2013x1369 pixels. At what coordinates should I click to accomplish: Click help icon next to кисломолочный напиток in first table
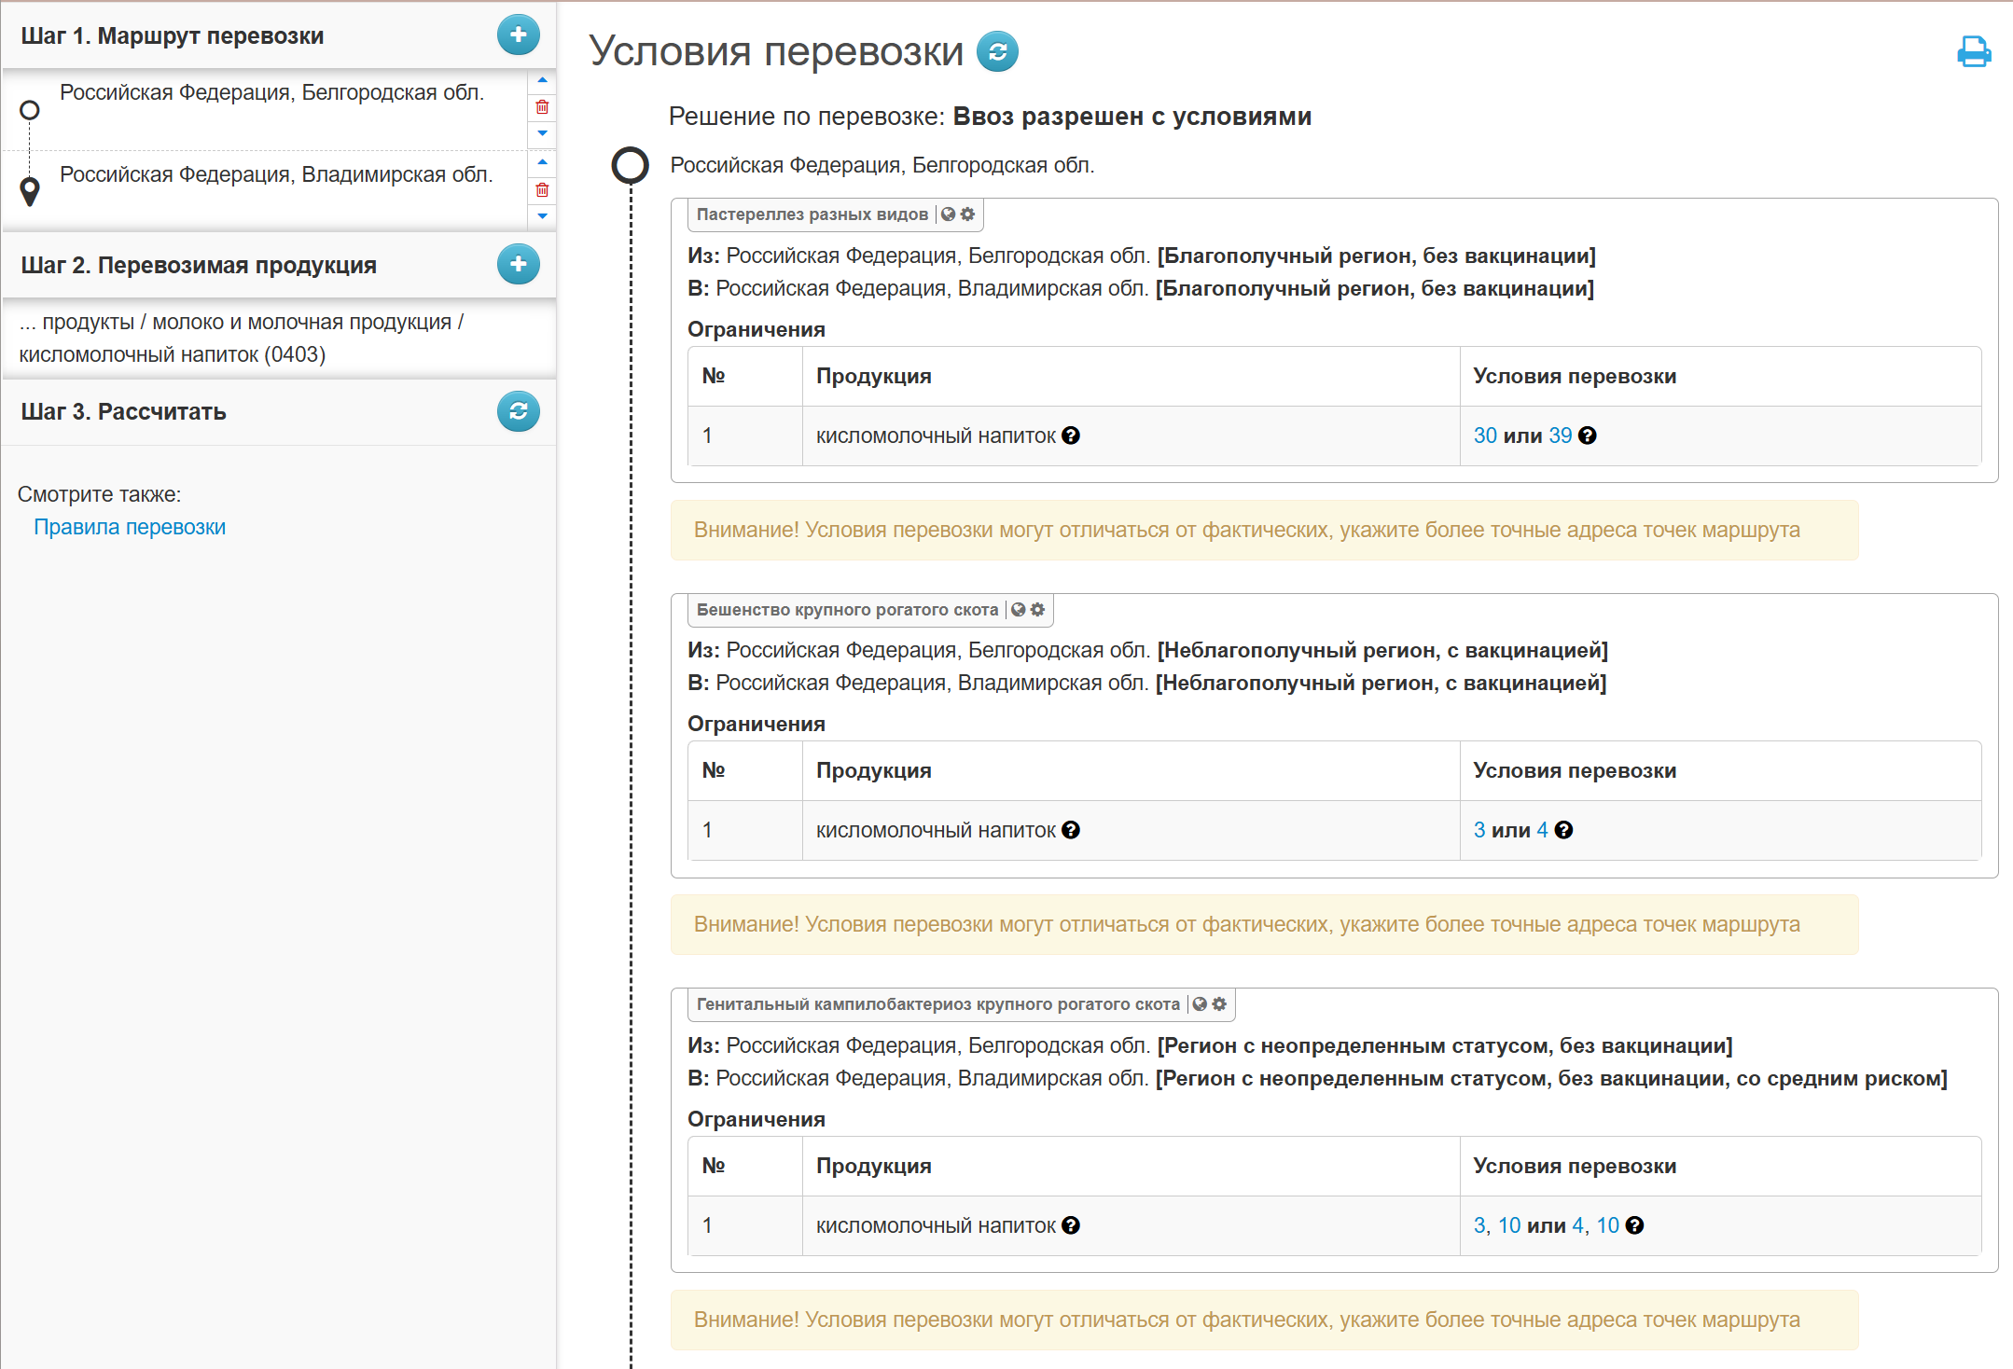point(1071,436)
